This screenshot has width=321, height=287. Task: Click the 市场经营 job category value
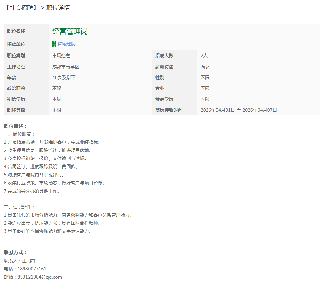(61, 56)
